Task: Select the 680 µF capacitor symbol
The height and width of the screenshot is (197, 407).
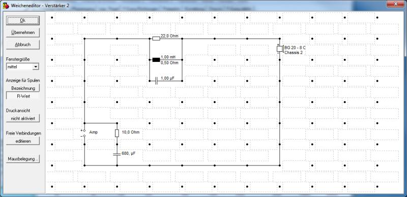Action: 117,154
